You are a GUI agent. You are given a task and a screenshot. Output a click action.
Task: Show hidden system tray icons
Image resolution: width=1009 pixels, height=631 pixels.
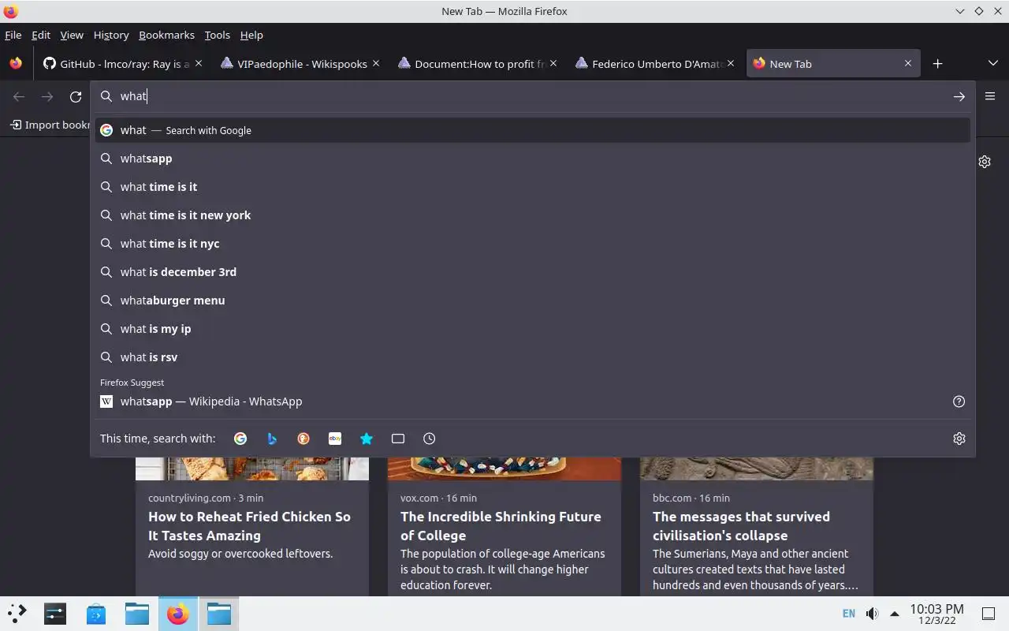click(x=895, y=613)
